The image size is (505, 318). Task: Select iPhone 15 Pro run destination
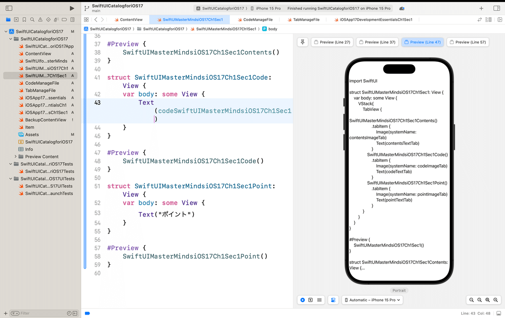coord(265,8)
